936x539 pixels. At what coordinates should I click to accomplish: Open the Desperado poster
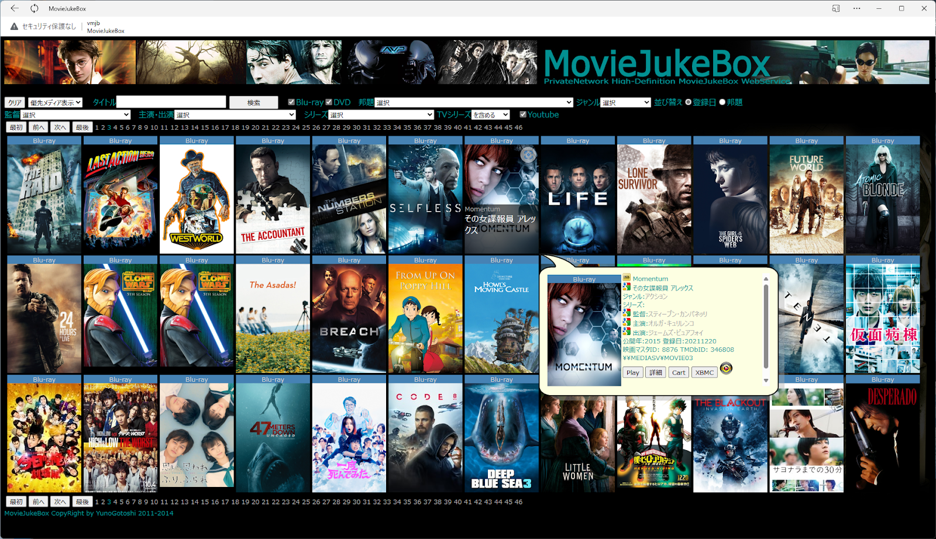(x=883, y=437)
